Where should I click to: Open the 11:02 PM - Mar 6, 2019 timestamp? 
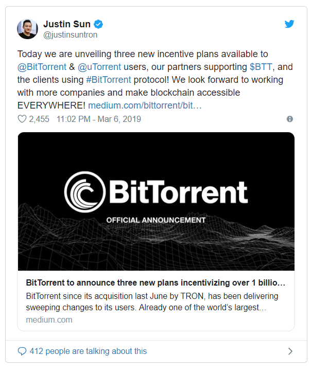99,119
